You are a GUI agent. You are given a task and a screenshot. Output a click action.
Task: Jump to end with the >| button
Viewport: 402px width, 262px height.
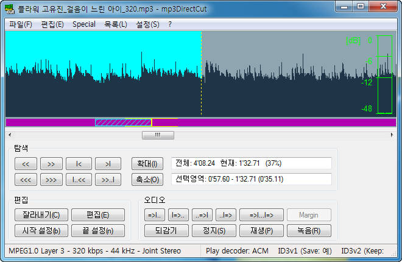coord(108,164)
